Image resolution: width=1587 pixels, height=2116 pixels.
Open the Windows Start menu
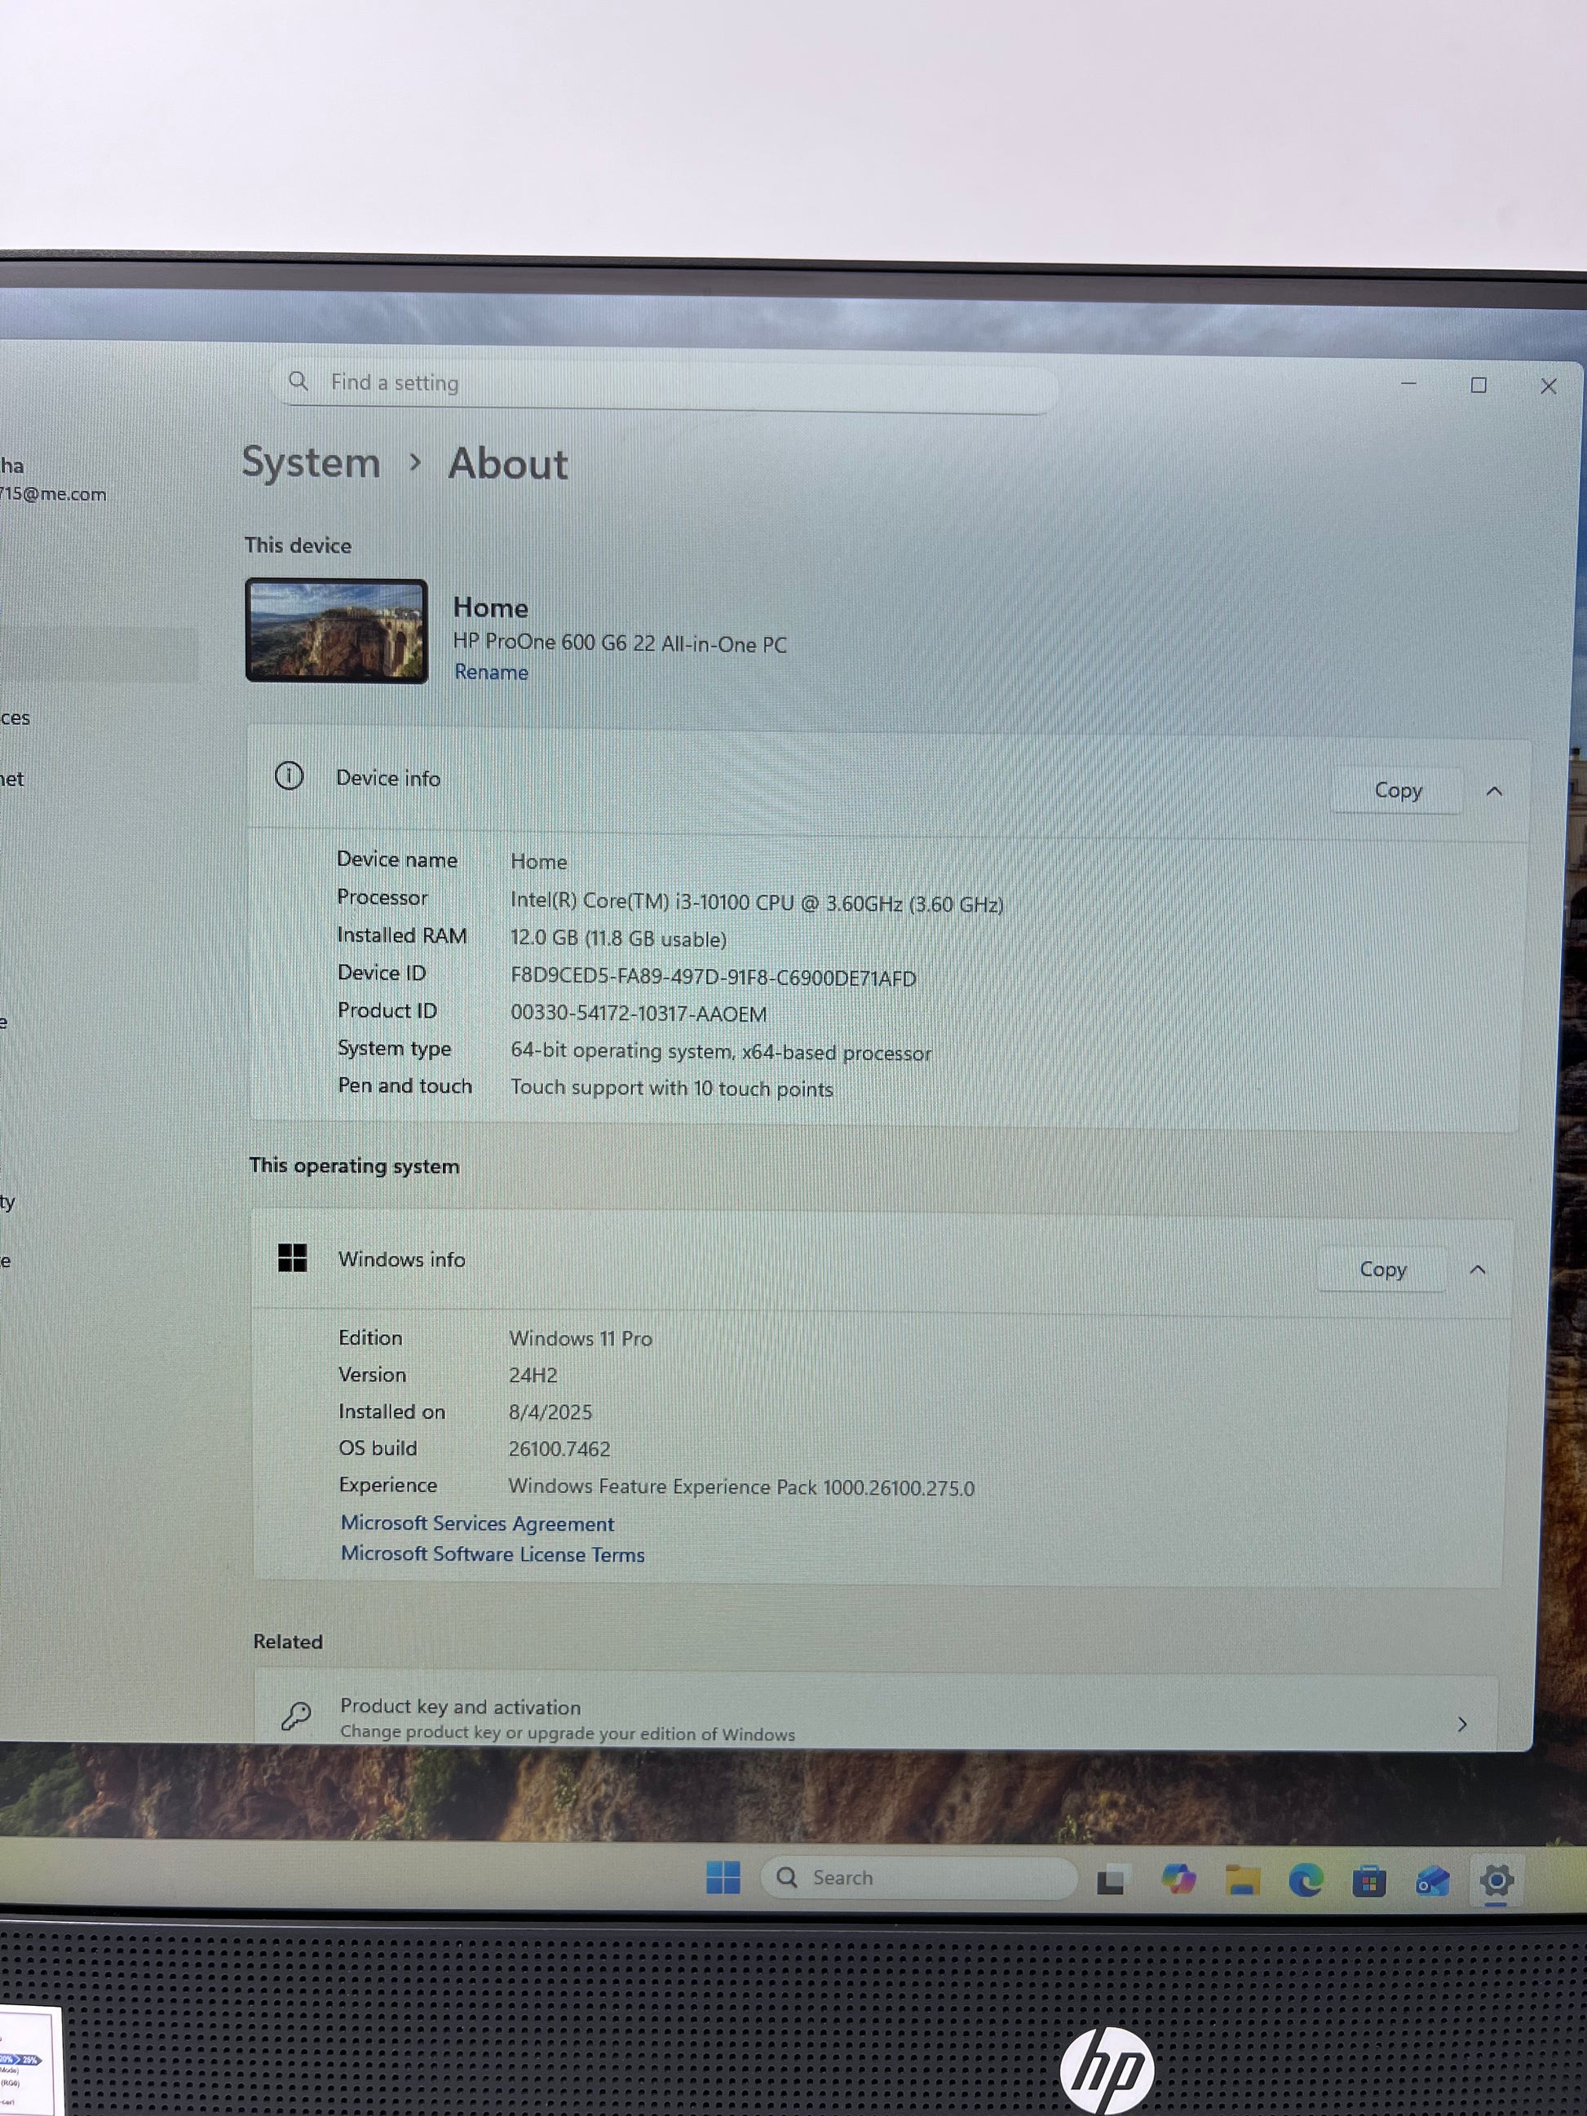coord(723,1877)
